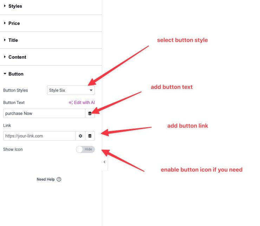Click the Link label above URL field
260x226 pixels.
[x=7, y=125]
